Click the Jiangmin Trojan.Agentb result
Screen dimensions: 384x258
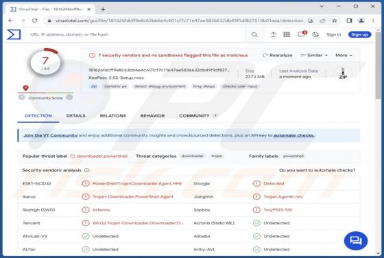[283, 197]
